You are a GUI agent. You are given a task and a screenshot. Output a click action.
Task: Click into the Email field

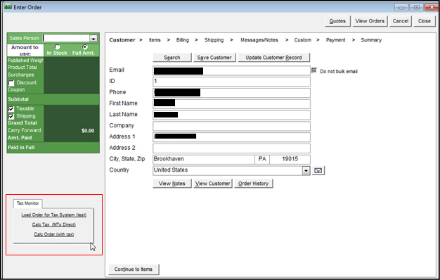[231, 71]
